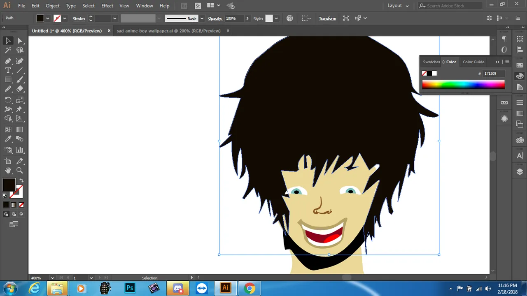Open stroke color dropdown in control bar
This screenshot has width=527, height=296.
[x=65, y=18]
